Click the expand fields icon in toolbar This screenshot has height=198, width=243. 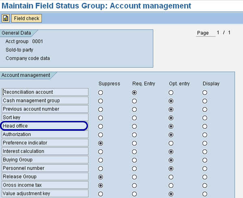[x=6, y=18]
